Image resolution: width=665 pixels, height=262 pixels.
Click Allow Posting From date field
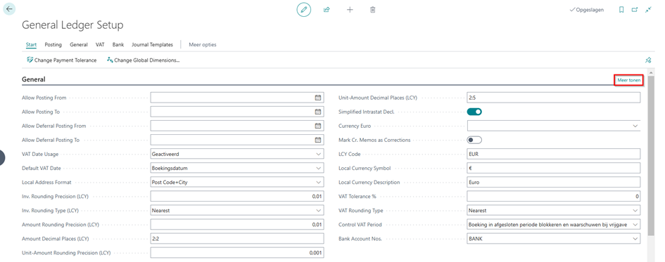[x=237, y=98]
